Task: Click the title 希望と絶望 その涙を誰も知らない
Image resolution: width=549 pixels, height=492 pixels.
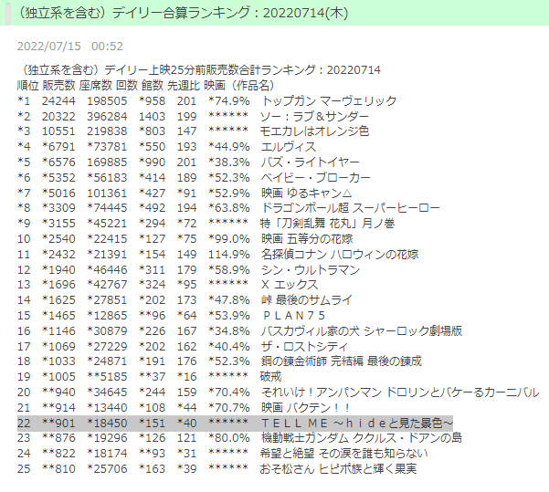Action: [343, 453]
